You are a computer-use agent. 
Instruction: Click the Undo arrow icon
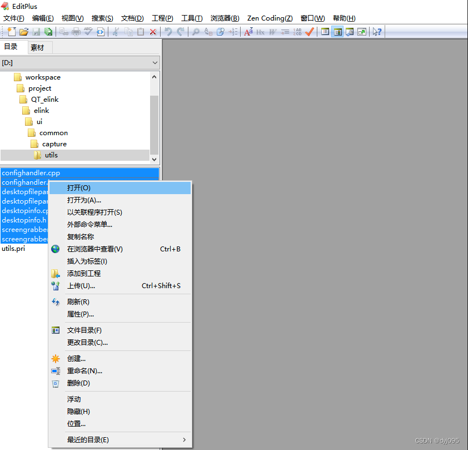tap(168, 31)
